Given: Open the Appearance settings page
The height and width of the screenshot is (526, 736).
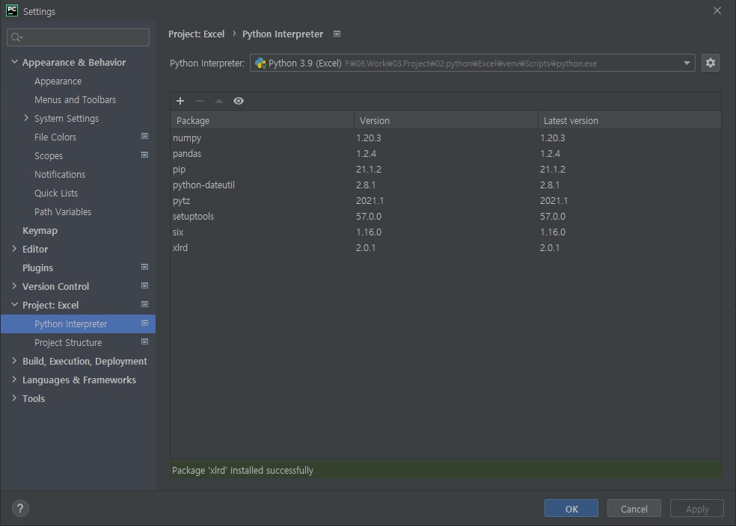Looking at the screenshot, I should tap(58, 81).
